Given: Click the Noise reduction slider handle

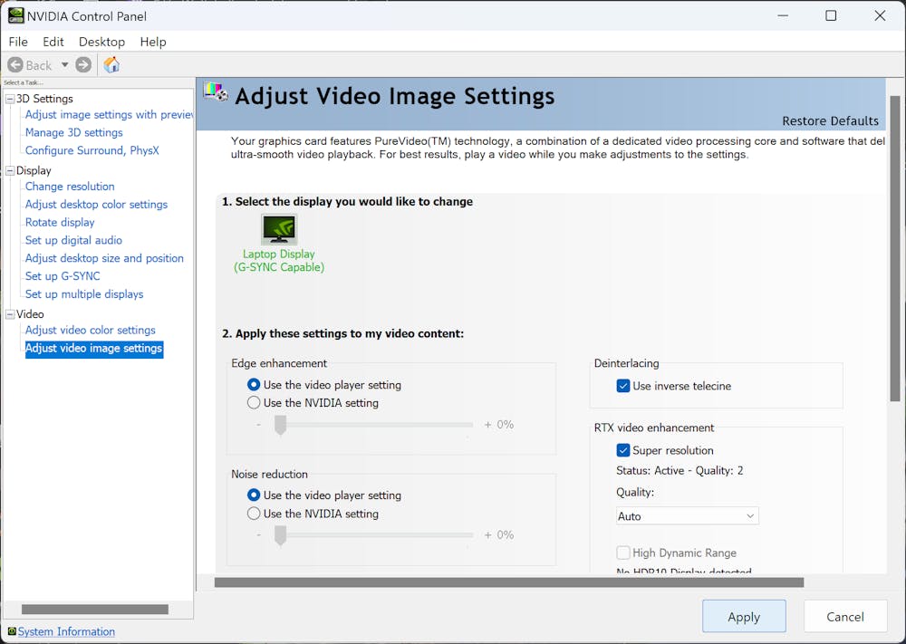Looking at the screenshot, I should [x=280, y=535].
